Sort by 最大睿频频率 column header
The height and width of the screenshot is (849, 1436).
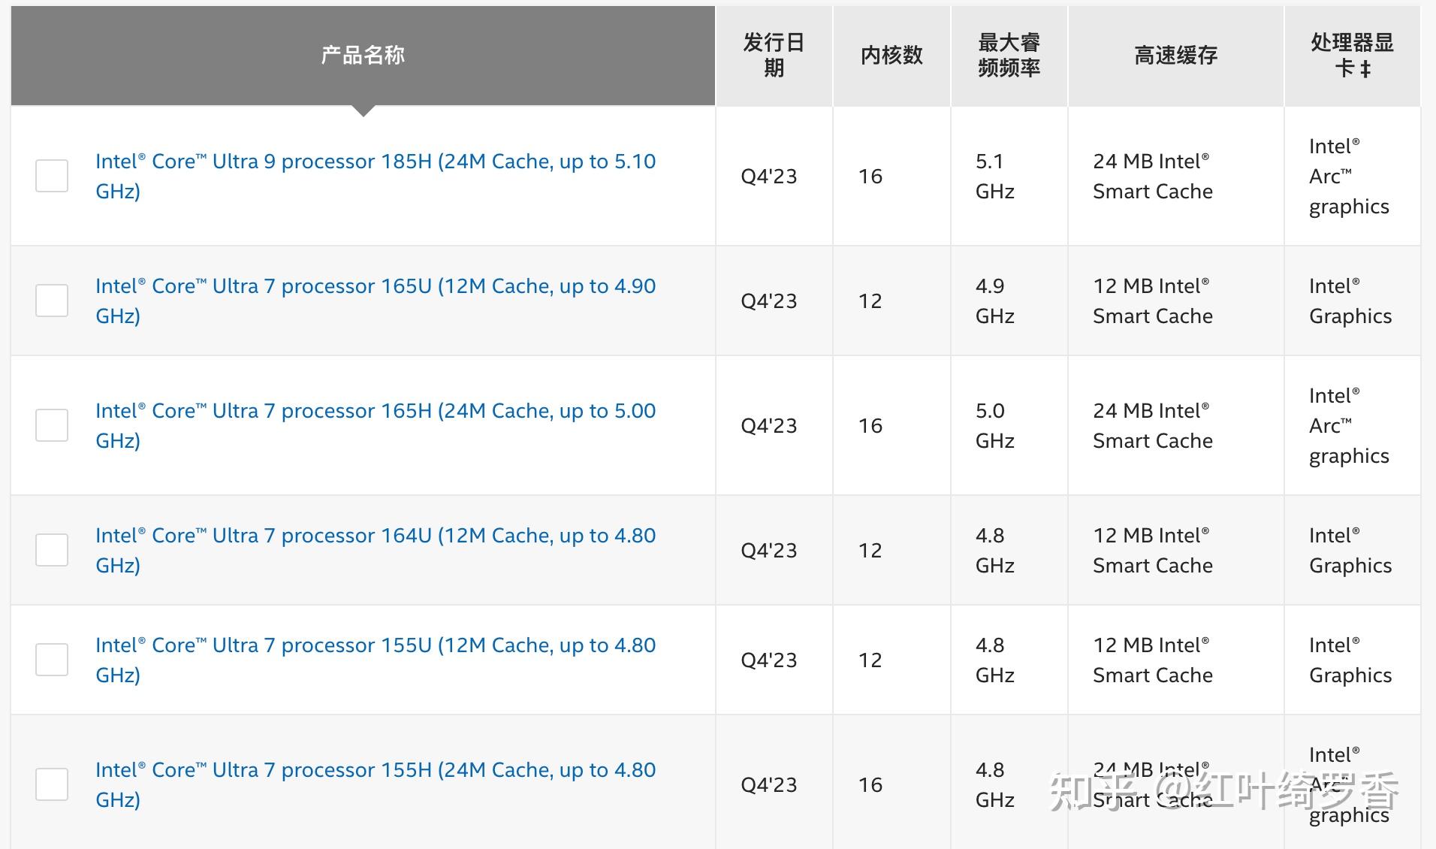click(x=1009, y=55)
